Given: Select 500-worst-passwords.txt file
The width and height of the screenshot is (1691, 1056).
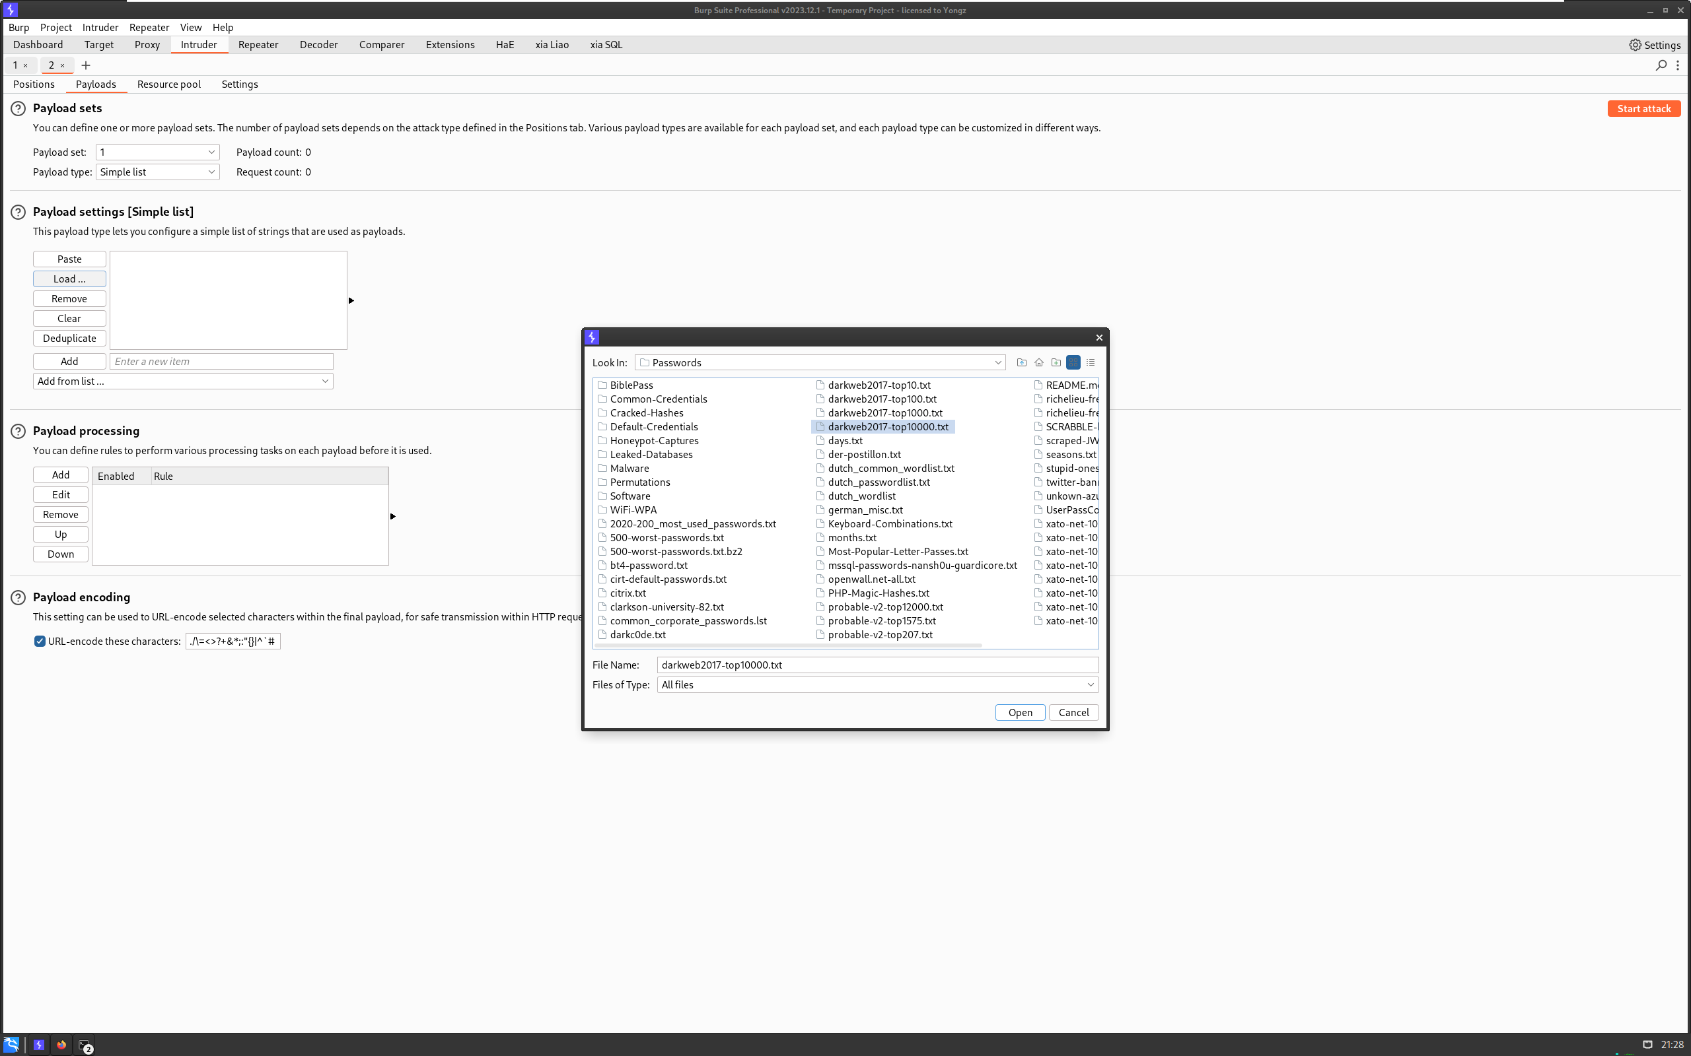Looking at the screenshot, I should click(661, 538).
